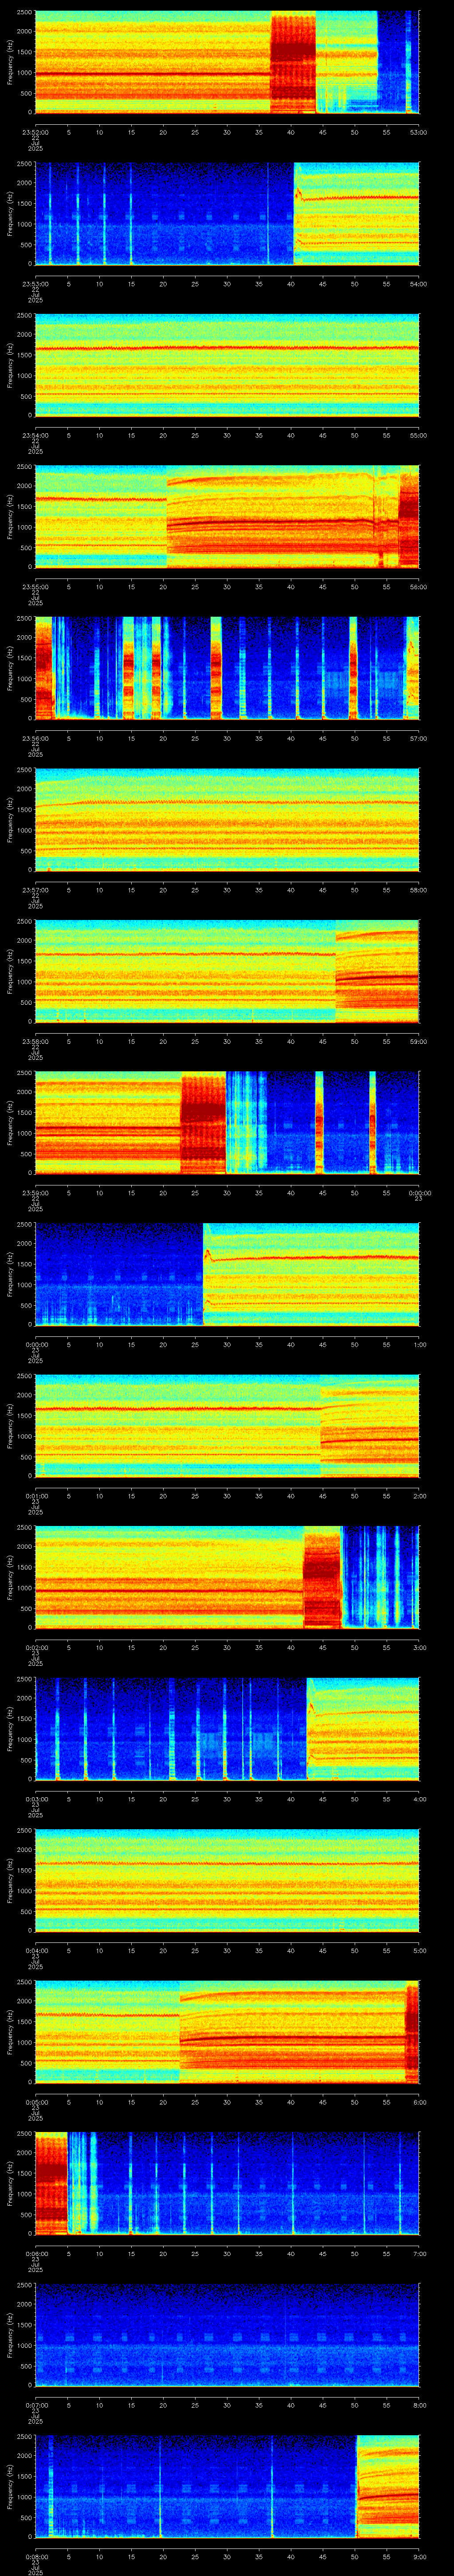The height and width of the screenshot is (2576, 454).
Task: Select the spectrogram panel starting at 23:55:00
Action: [x=227, y=516]
